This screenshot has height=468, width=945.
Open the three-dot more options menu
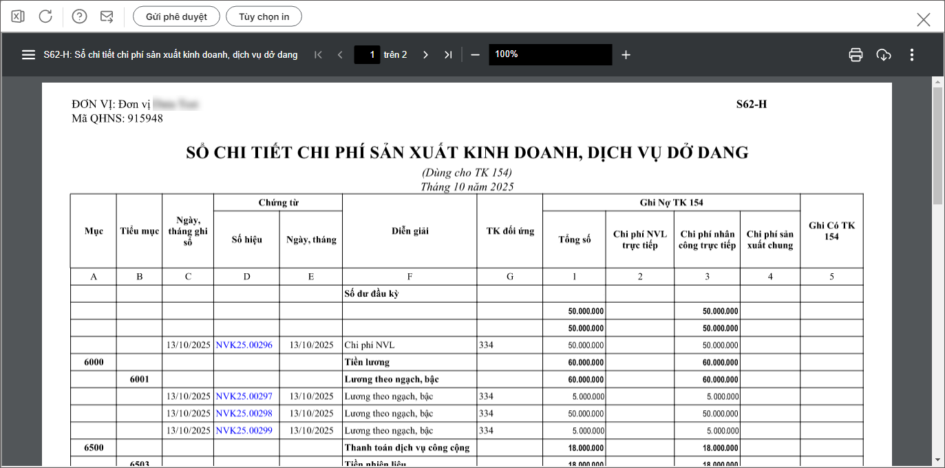point(912,55)
